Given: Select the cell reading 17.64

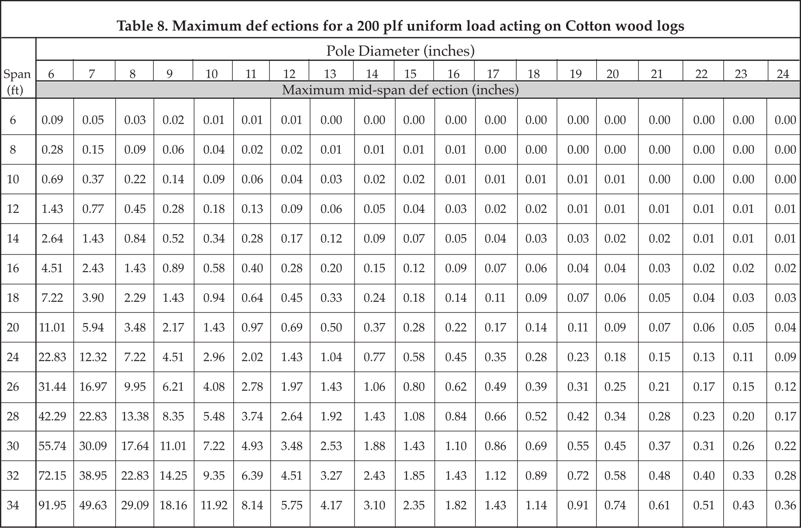Looking at the screenshot, I should pyautogui.click(x=135, y=446).
